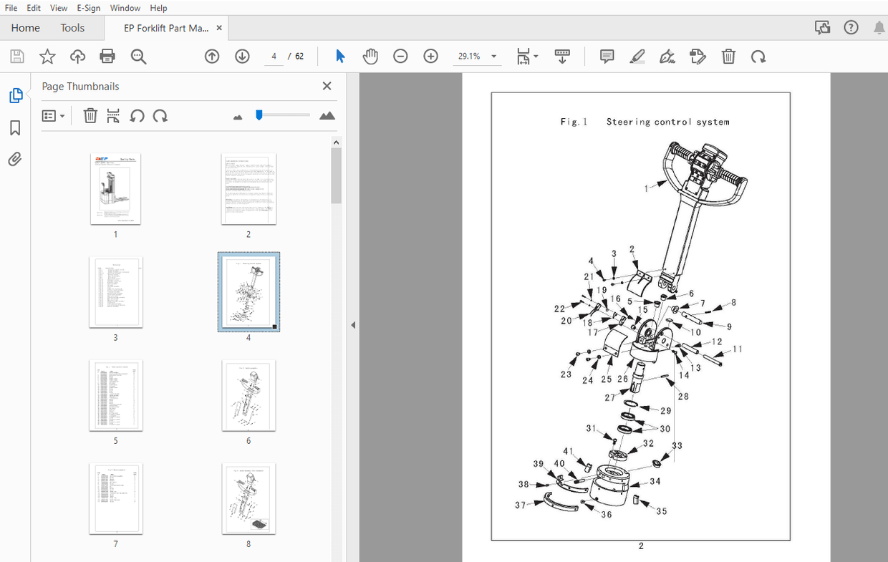Rotate pages clockwise in Thumbnails panel
888x562 pixels.
tap(161, 115)
